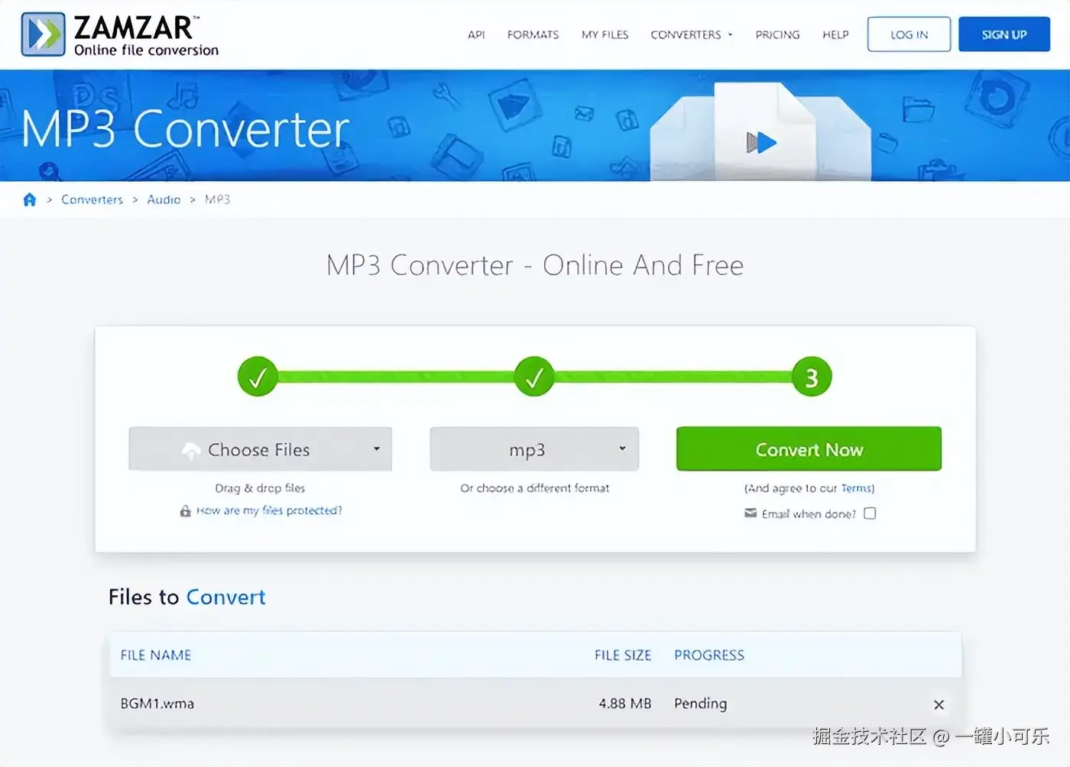This screenshot has height=767, width=1070.
Task: Select the BGM1.wma file name
Action: point(157,704)
